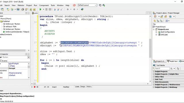Click the Tool Palette search field
The height and width of the screenshot is (103, 184).
pos(161,69)
